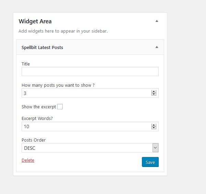Decrease the number of posts to show

[154, 94]
